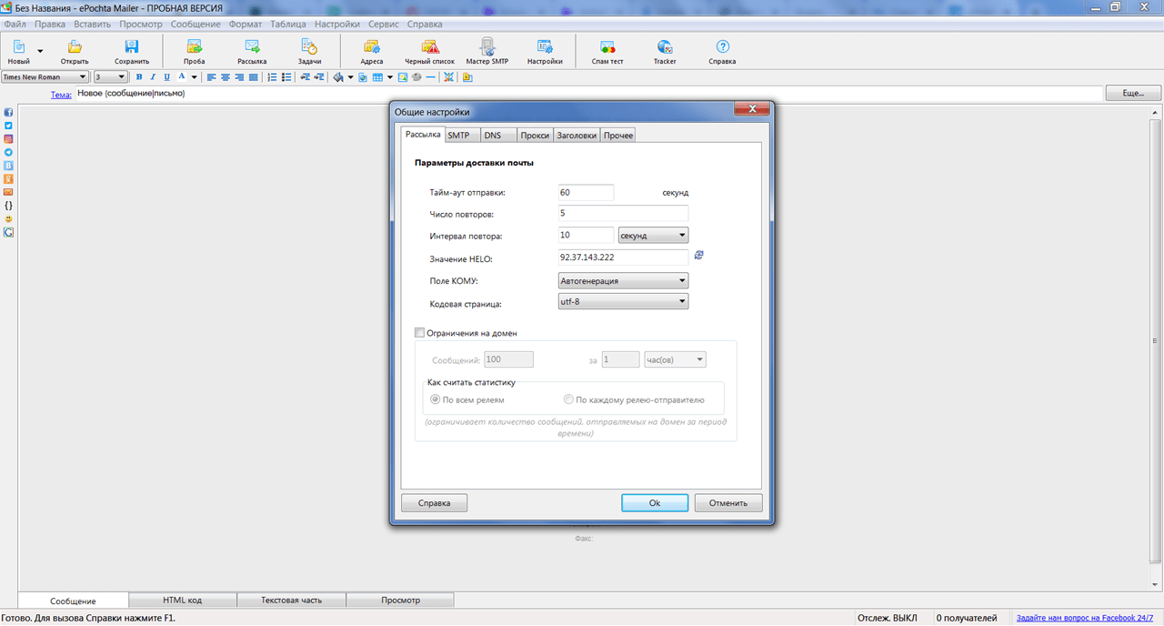Select По каждому релею-отправителю option
This screenshot has height=626, width=1164.
568,399
